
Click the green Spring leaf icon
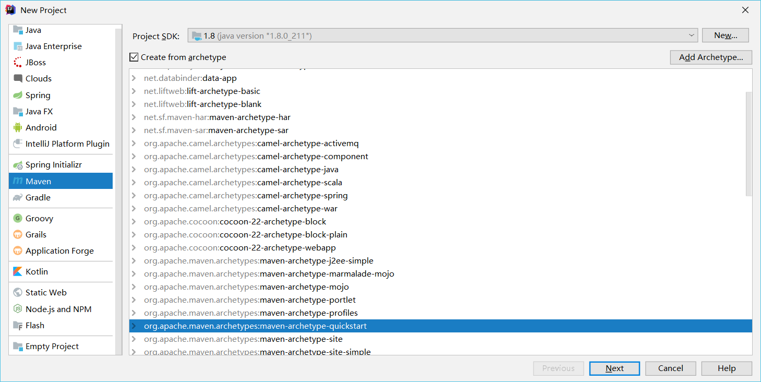18,95
